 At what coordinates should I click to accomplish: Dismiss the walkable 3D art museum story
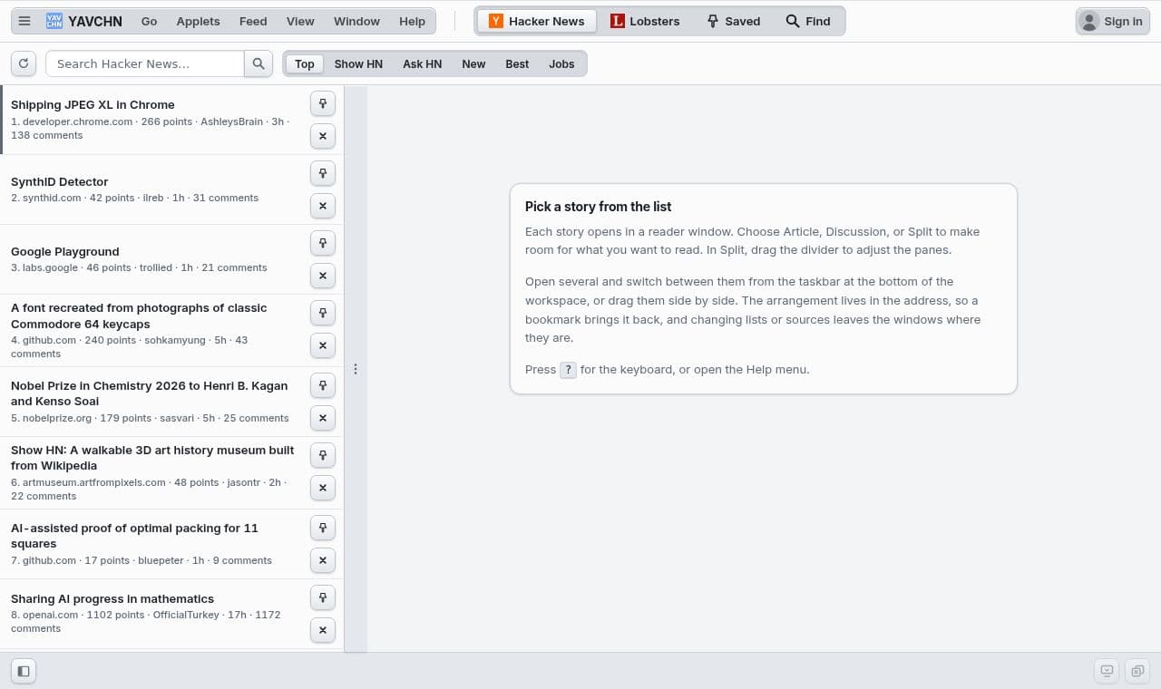(x=323, y=488)
